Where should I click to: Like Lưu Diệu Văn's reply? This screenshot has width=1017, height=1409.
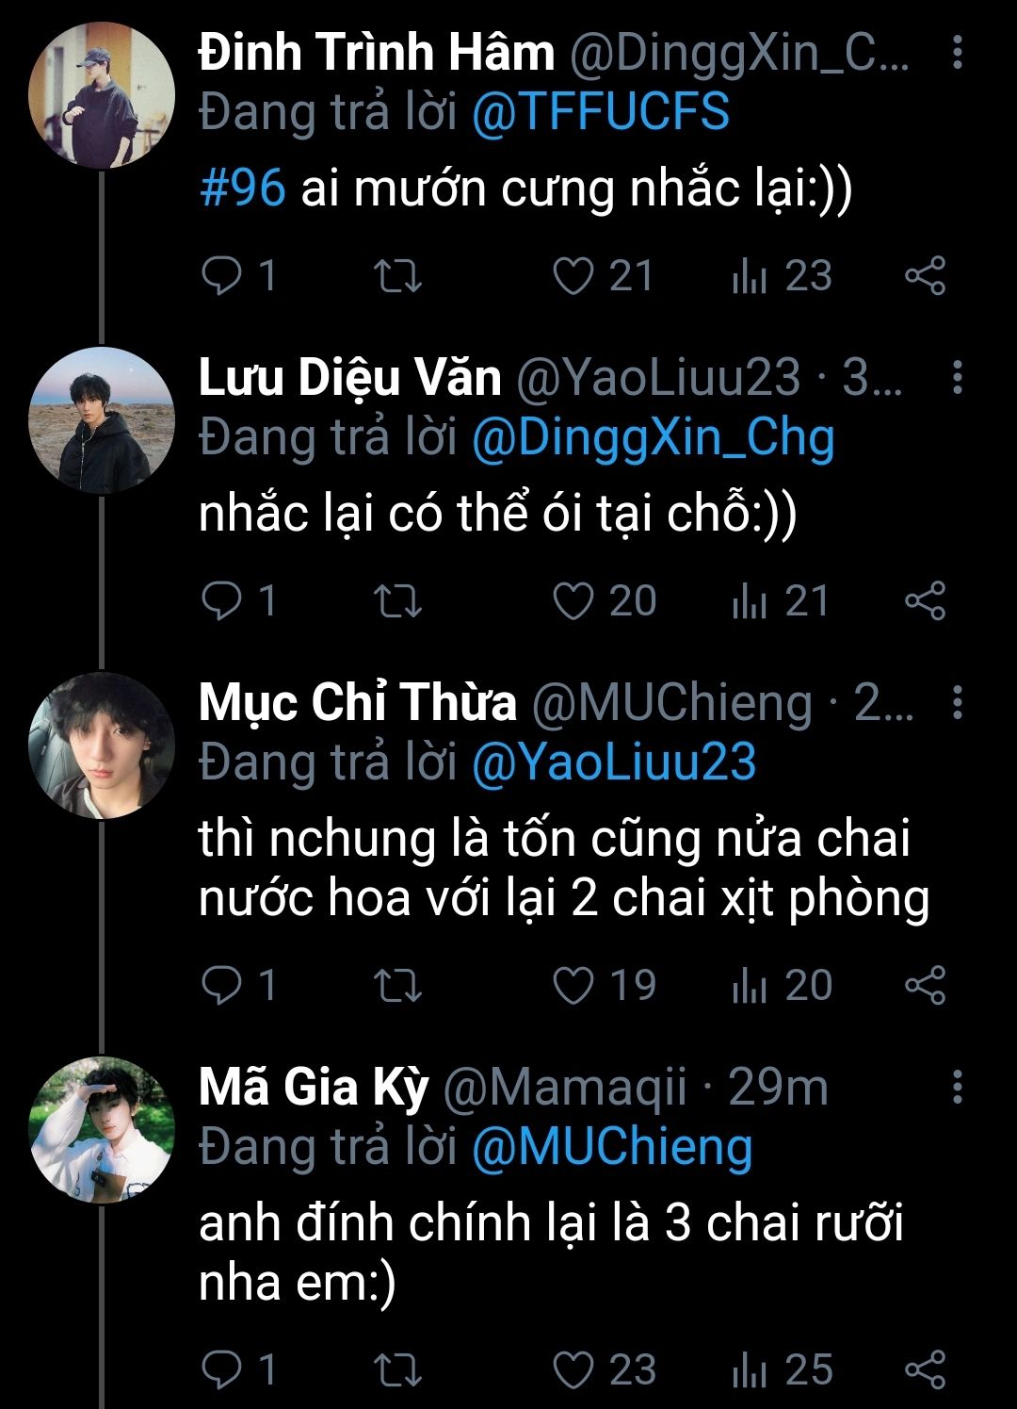[573, 601]
